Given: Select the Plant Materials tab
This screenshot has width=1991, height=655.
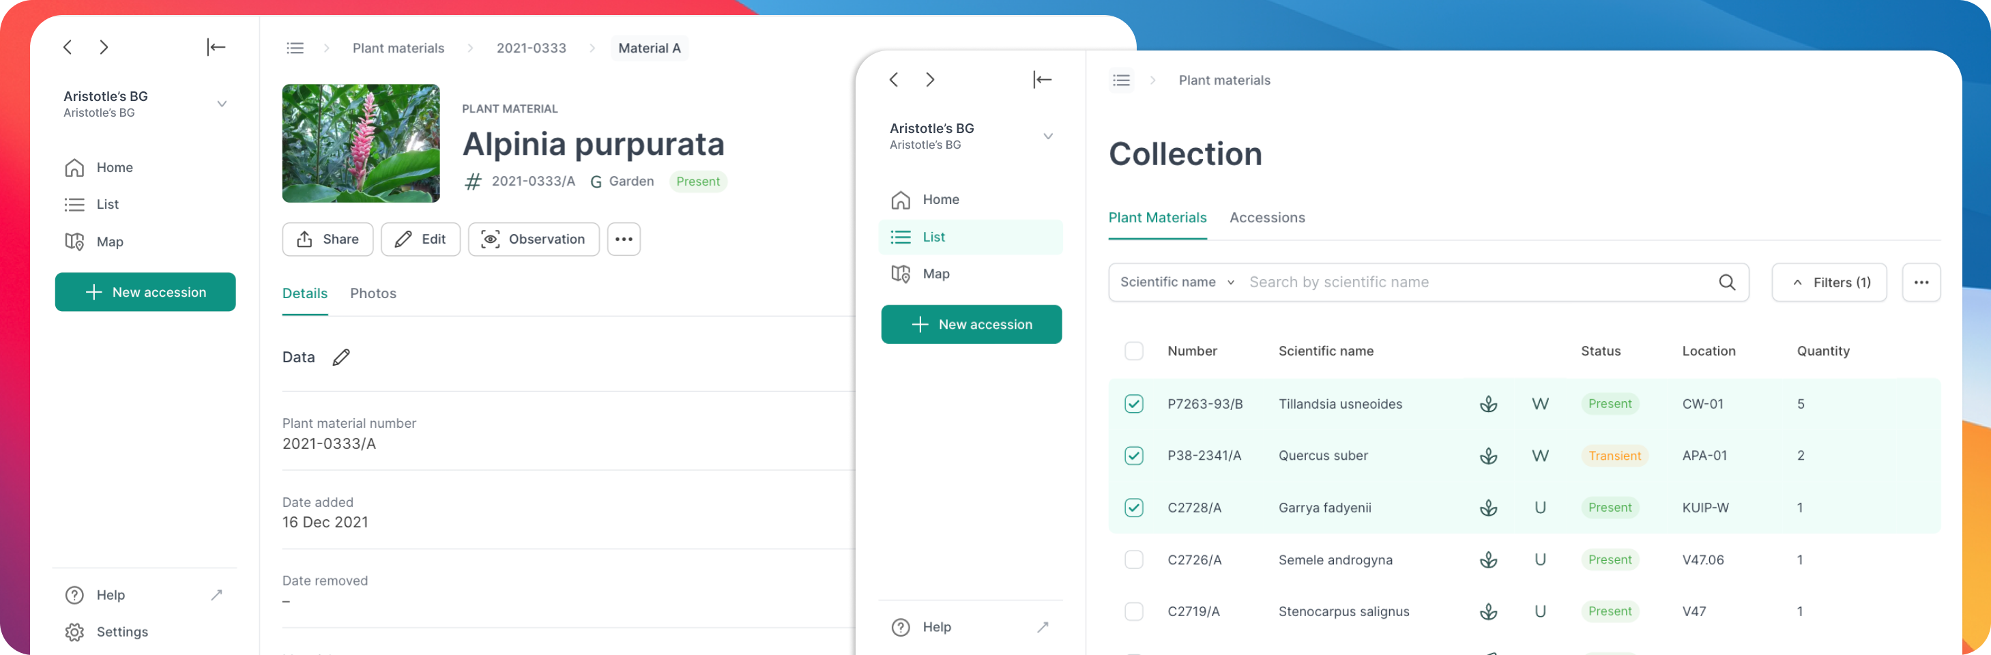Looking at the screenshot, I should (x=1157, y=218).
